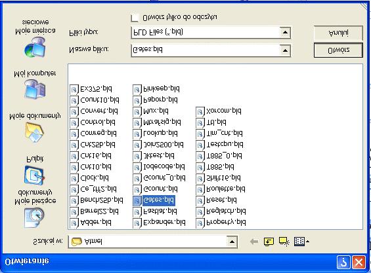
Task: Close the Otwieranie dialog with X
Action: point(359,262)
